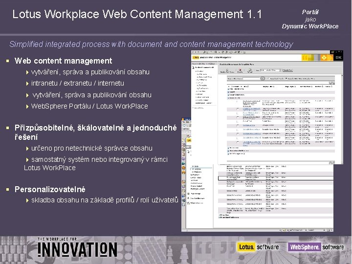Select the heading 'Přizpůsobitelné, škálovatelné a jednoduché řešení'
Screen dimensions: 352x264
point(96,132)
